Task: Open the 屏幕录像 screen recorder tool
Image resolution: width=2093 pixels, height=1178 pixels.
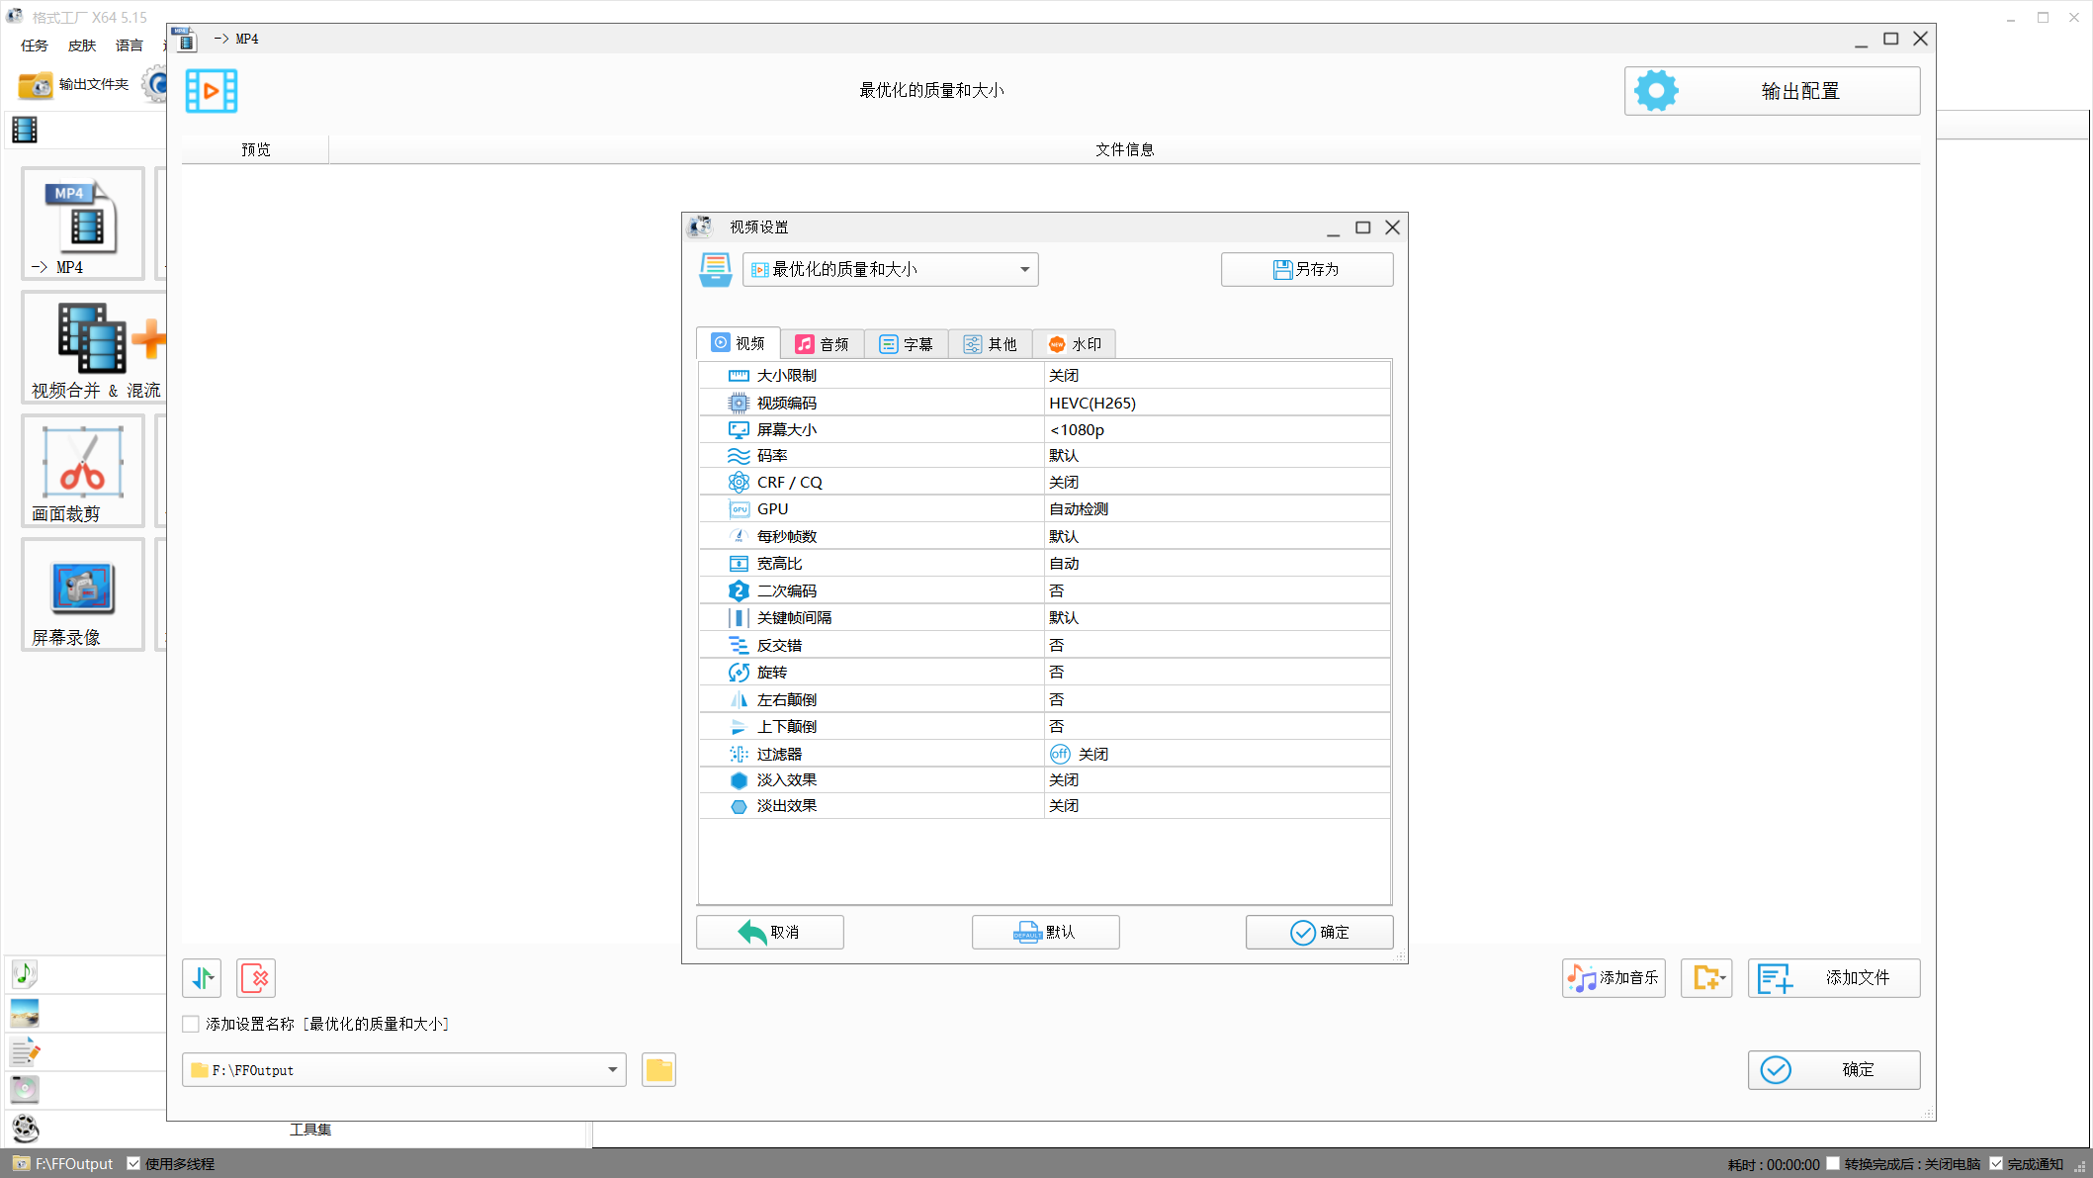Action: [83, 594]
